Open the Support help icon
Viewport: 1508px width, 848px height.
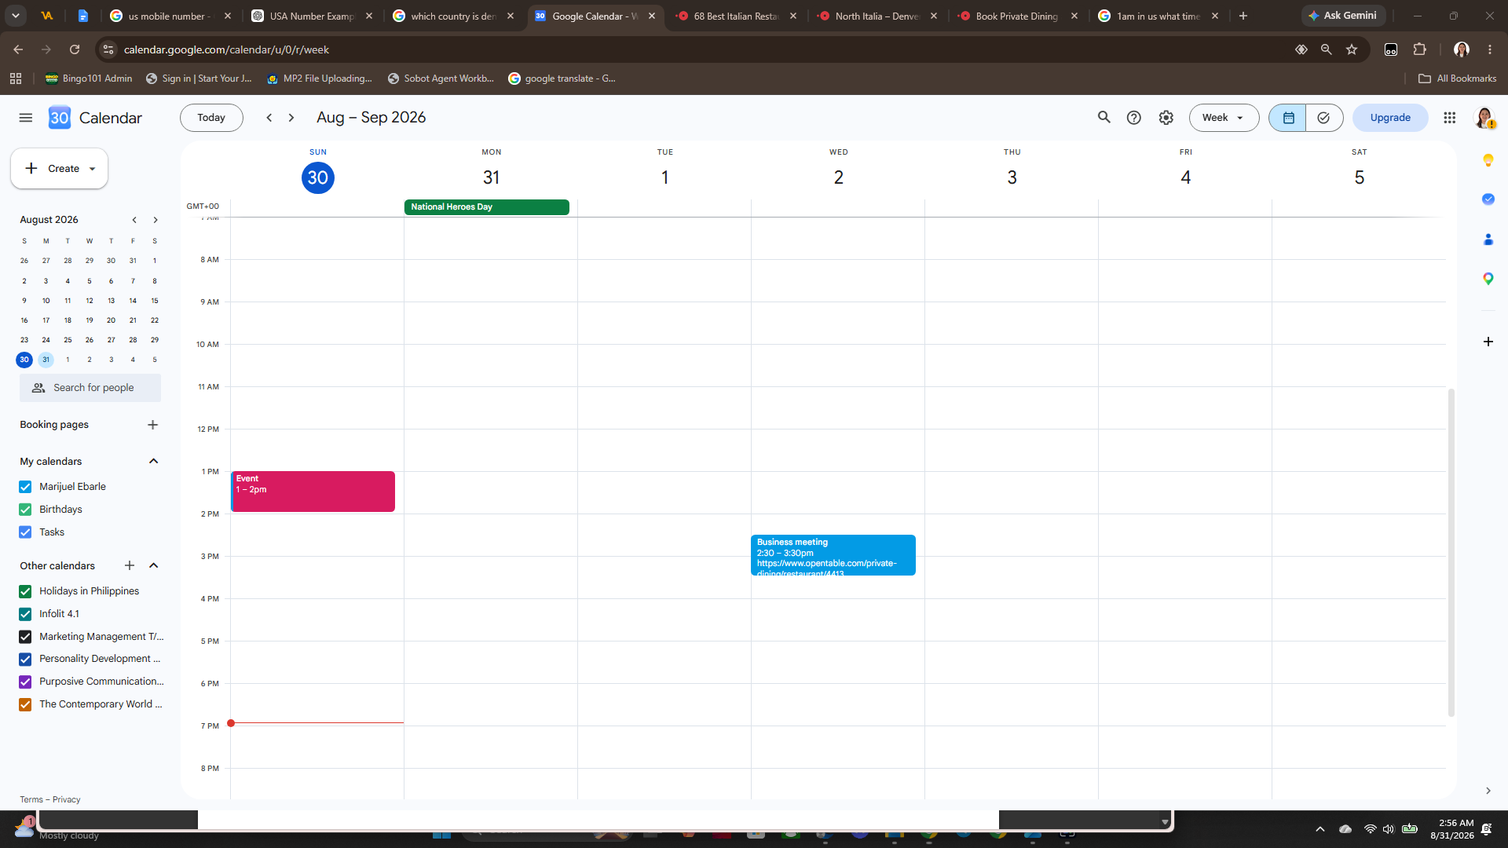pyautogui.click(x=1133, y=118)
